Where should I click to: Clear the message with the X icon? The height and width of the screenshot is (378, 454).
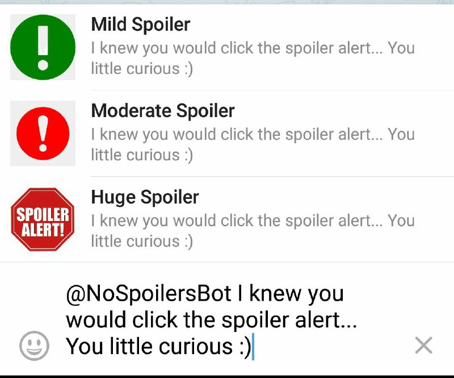423,345
